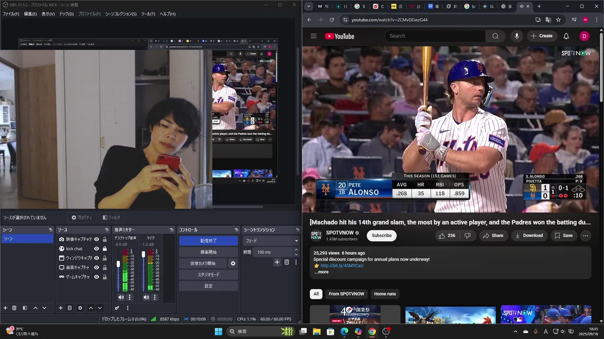Start YouTube voice search with the microphone icon
The width and height of the screenshot is (604, 339).
click(x=517, y=36)
